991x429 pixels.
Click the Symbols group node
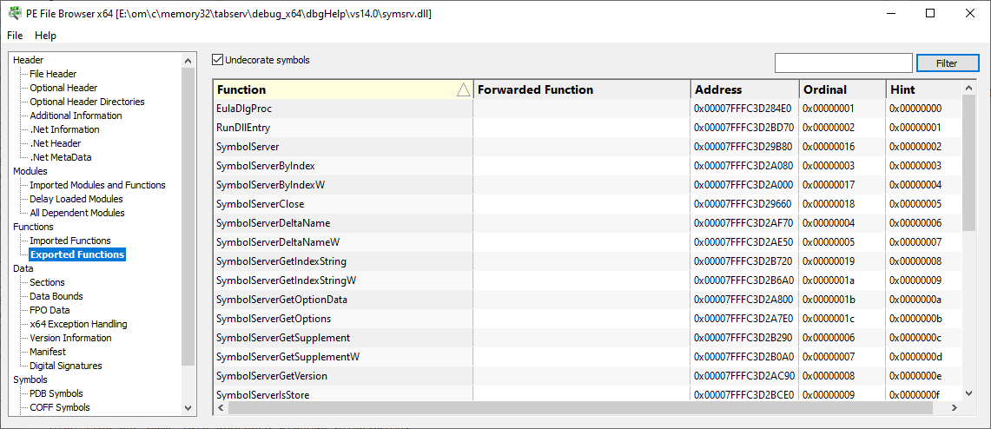(30, 379)
